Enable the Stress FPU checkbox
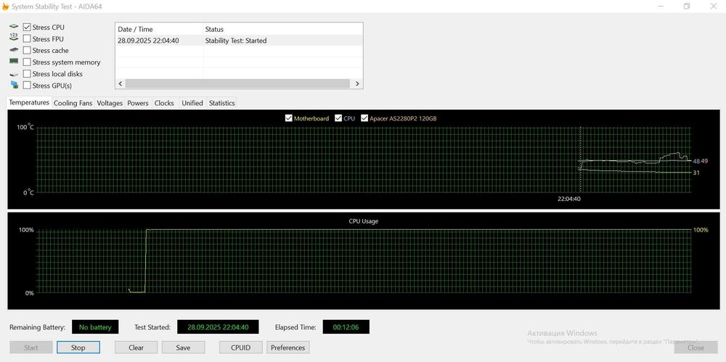The image size is (726, 362). [27, 39]
